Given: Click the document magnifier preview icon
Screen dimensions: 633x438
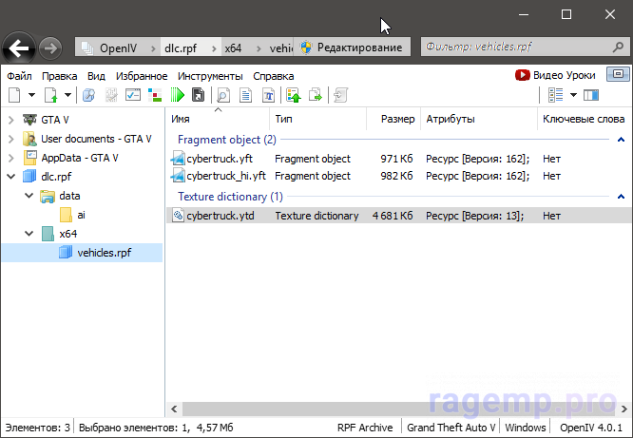Looking at the screenshot, I should click(223, 95).
